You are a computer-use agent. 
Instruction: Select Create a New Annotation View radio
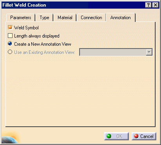[10, 44]
